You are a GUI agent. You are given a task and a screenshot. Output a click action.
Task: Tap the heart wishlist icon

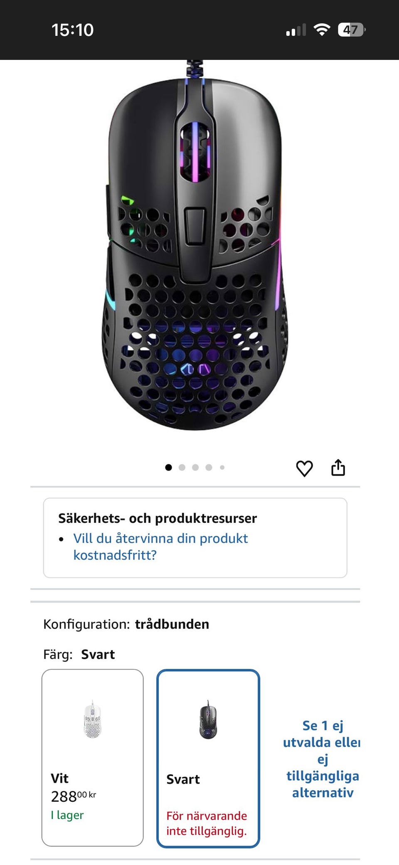coord(304,468)
